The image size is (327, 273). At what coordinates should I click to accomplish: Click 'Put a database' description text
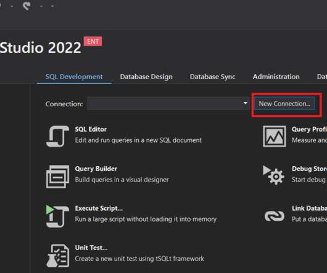[309, 219]
